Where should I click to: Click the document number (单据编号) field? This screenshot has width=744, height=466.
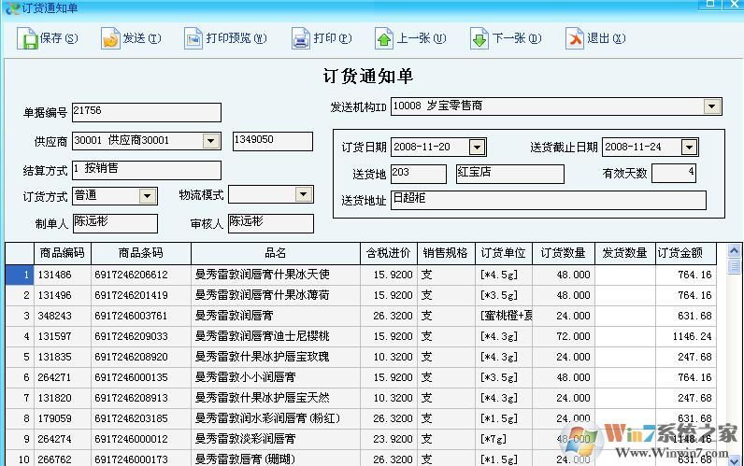tap(146, 112)
